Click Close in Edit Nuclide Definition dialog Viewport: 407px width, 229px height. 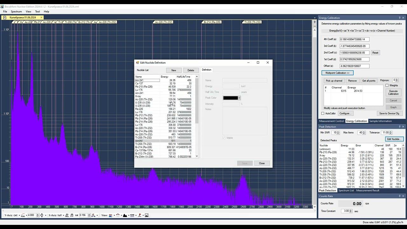pos(262,163)
